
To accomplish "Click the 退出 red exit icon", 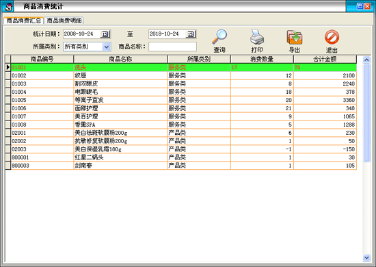I will pyautogui.click(x=332, y=37).
